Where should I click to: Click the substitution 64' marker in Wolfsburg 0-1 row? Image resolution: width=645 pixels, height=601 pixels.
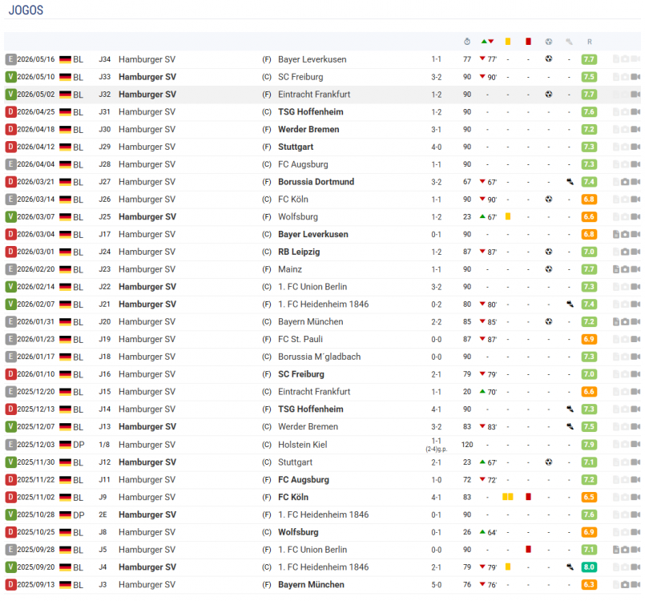488,532
